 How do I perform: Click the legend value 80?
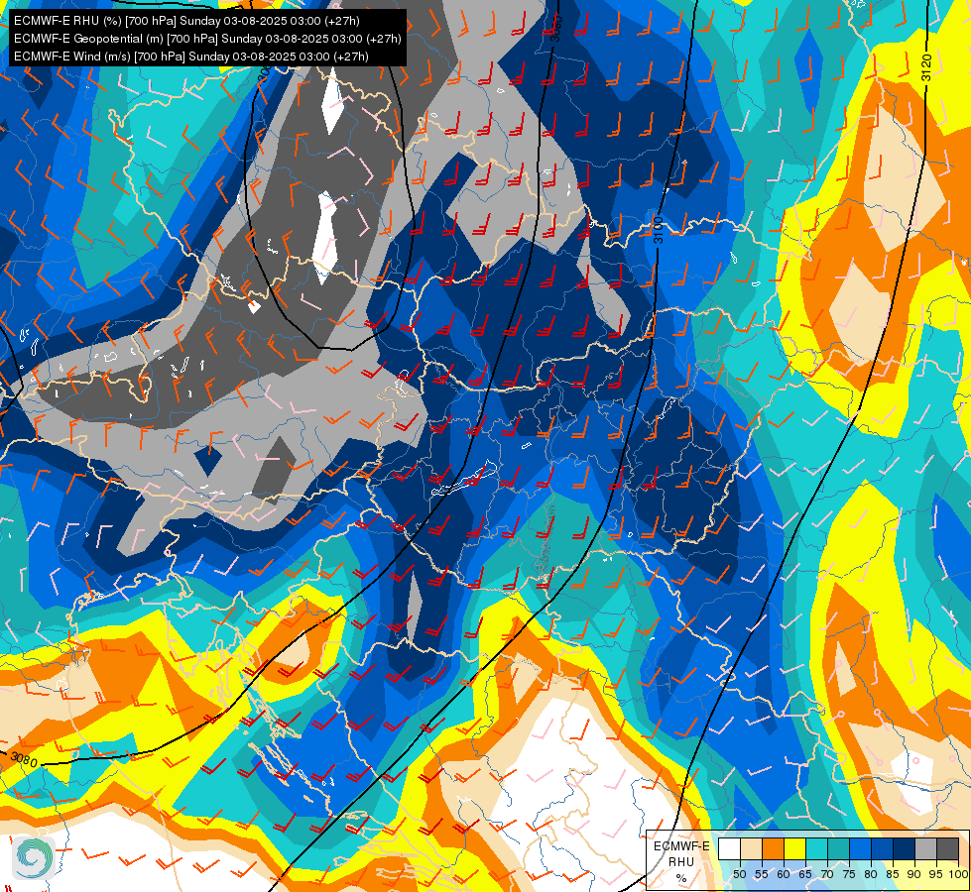click(x=871, y=874)
